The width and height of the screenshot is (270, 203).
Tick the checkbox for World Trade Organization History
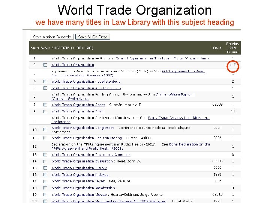pyautogui.click(x=45, y=168)
